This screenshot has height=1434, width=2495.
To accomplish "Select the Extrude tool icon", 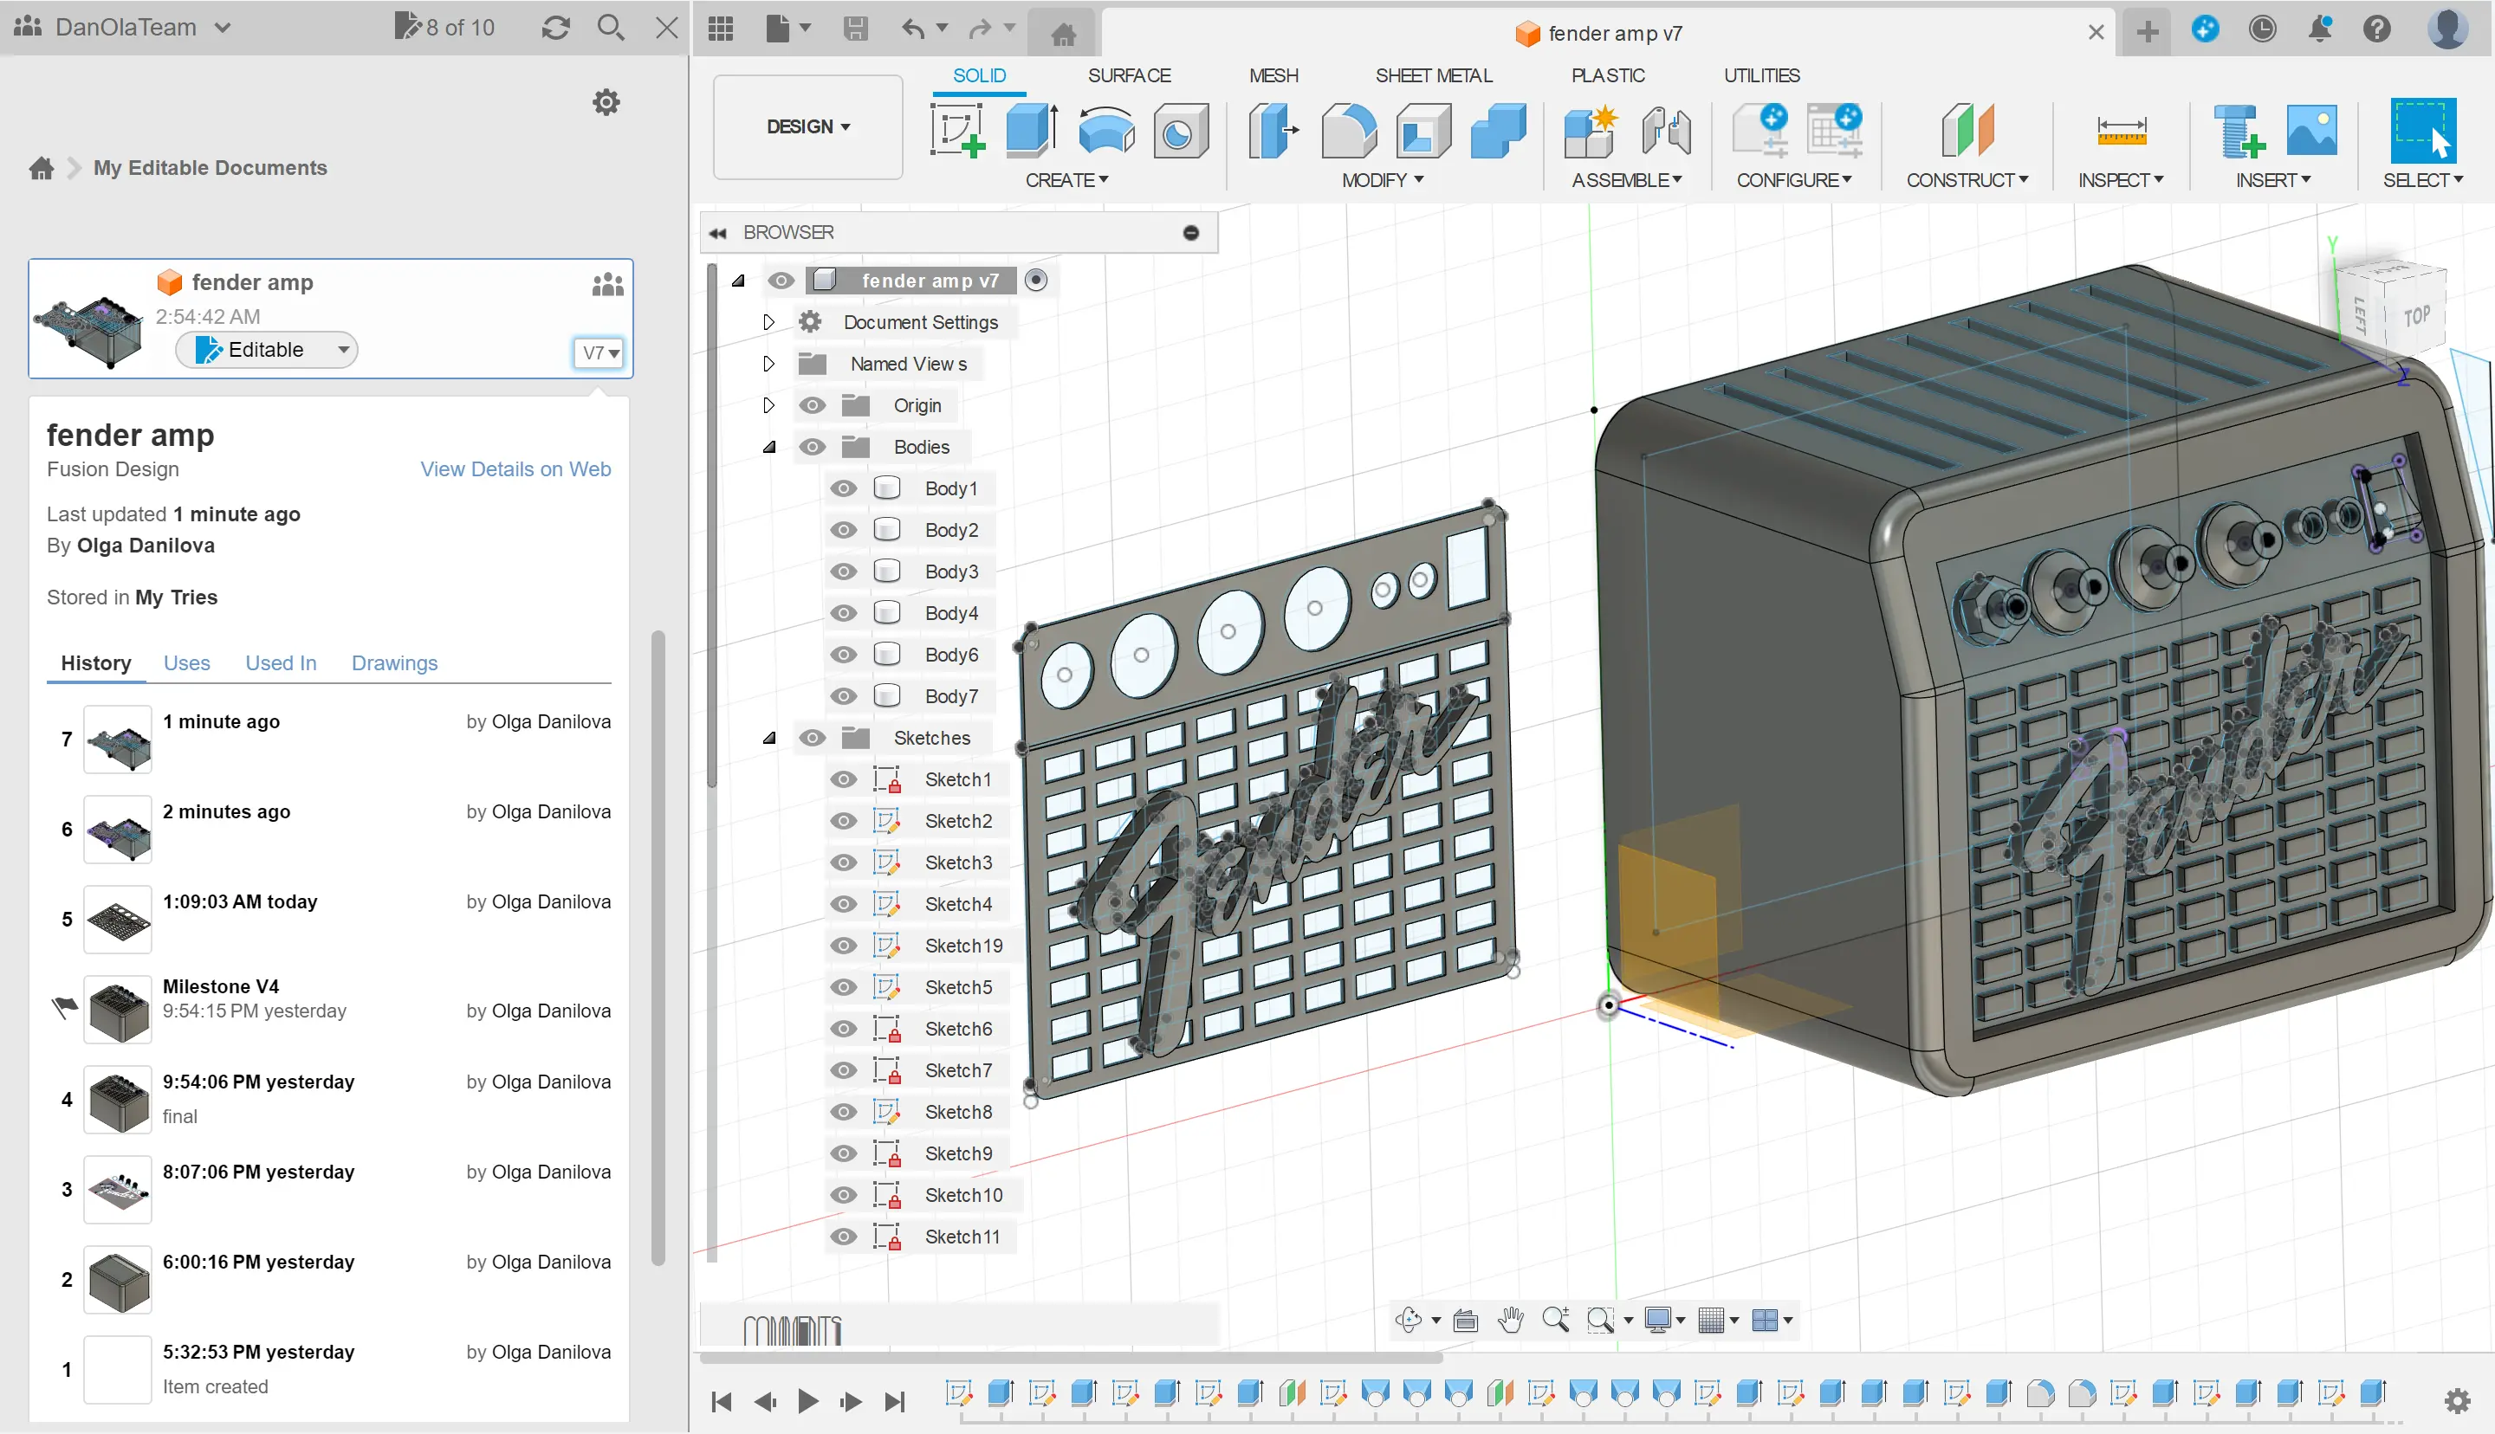I will [1031, 130].
